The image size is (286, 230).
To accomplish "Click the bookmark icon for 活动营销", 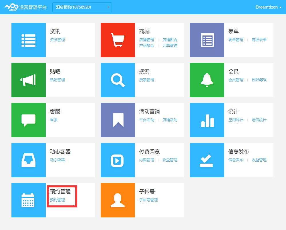I will tap(118, 120).
